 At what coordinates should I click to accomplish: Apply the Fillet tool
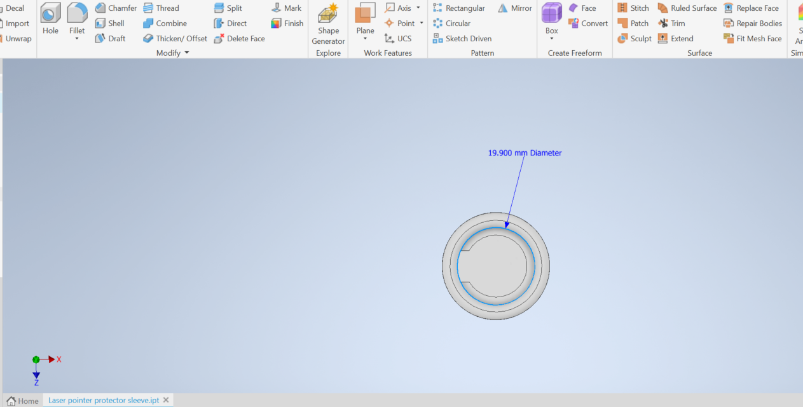click(77, 17)
